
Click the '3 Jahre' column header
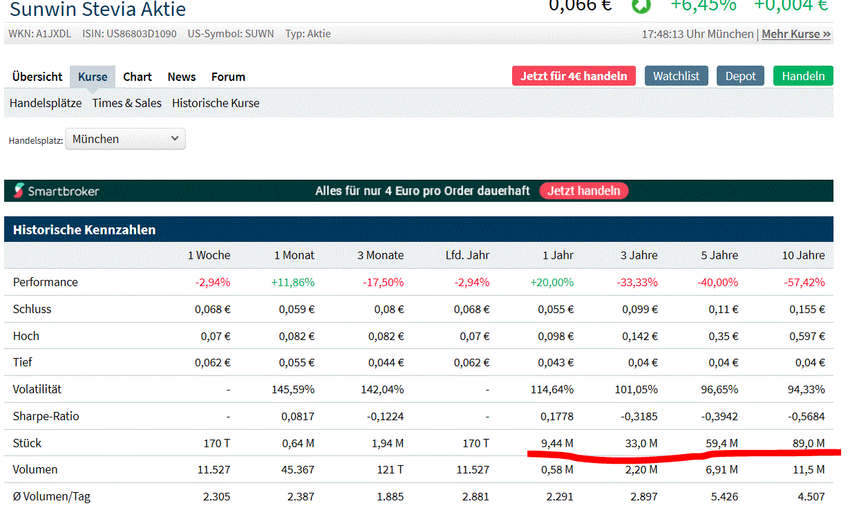click(639, 255)
